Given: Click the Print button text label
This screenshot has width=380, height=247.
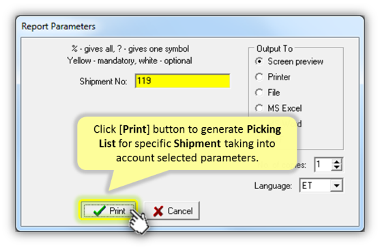Looking at the screenshot, I should 117,211.
